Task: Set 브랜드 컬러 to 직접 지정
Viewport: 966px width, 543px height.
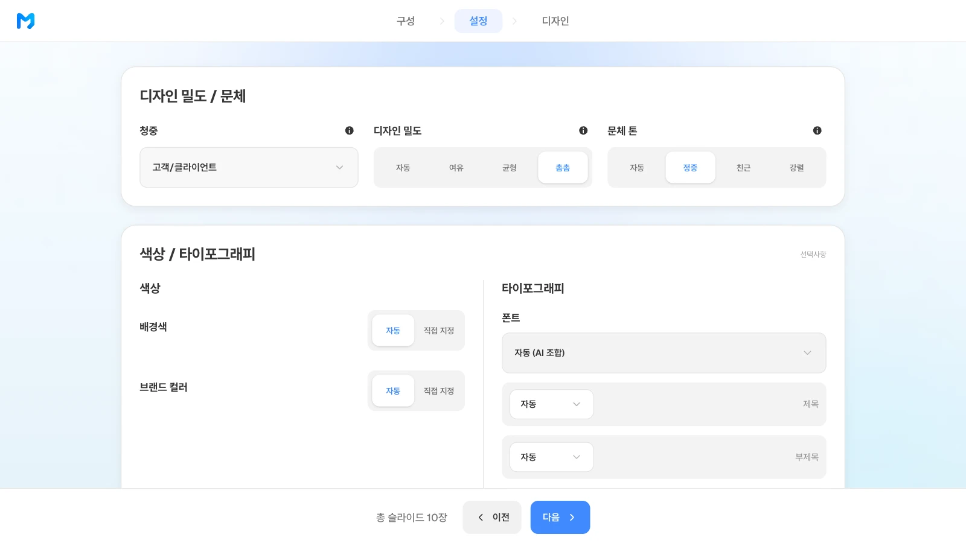Action: point(439,391)
